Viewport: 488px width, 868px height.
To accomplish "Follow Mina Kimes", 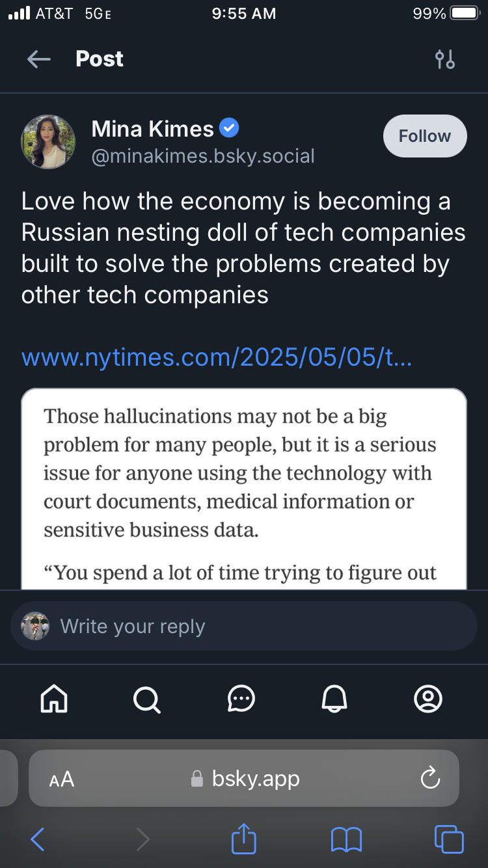I will [x=425, y=136].
